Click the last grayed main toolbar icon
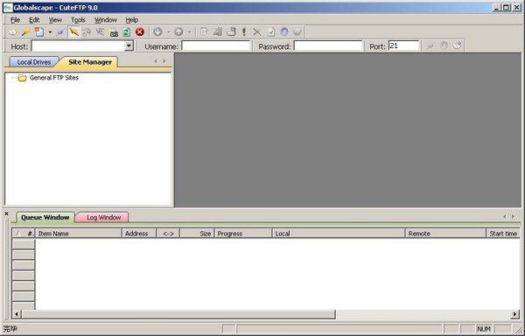Image resolution: width=525 pixels, height=336 pixels. [x=297, y=32]
